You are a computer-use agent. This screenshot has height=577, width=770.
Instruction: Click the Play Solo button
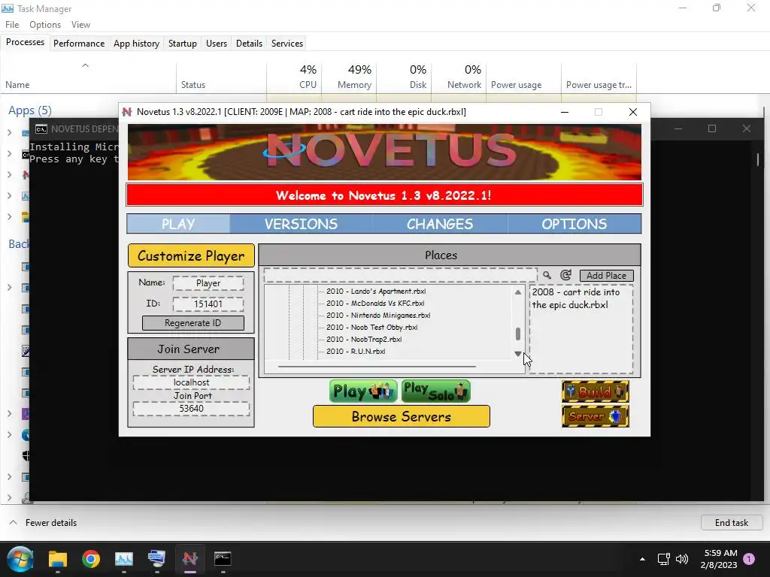436,391
